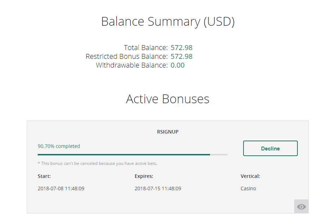Click the "Expires:" label
The image size is (333, 223).
(x=144, y=176)
